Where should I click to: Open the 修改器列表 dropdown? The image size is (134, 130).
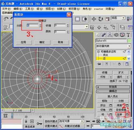129,46
